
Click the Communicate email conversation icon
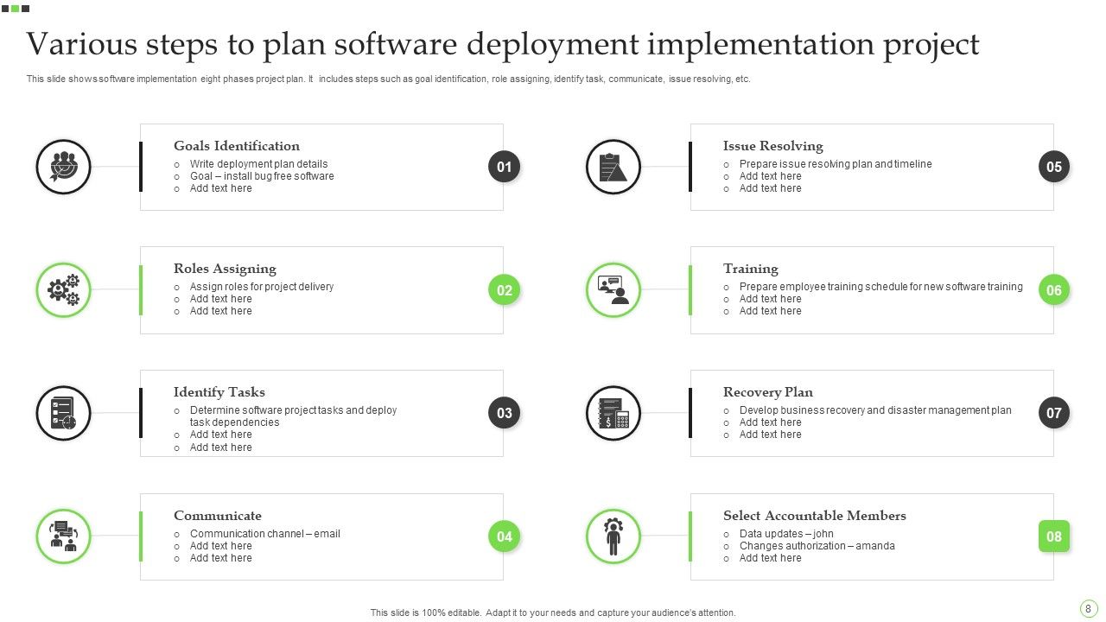63,536
